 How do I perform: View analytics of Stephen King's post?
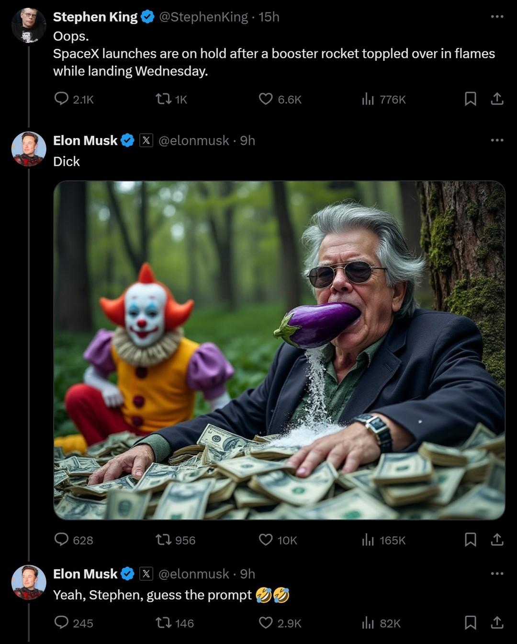tap(368, 99)
